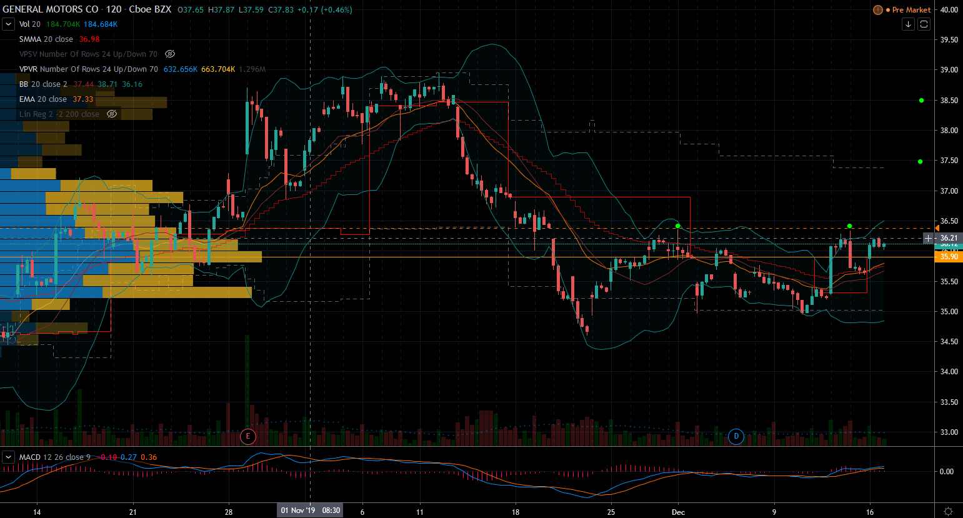Viewport: 963px width, 518px height.
Task: Open chart settings gear in bottom corner
Action: pyautogui.click(x=948, y=511)
